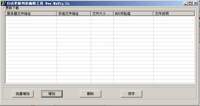Screen dimensions: 200x106
Task: Minimize the update list editor window
Action: point(185,3)
